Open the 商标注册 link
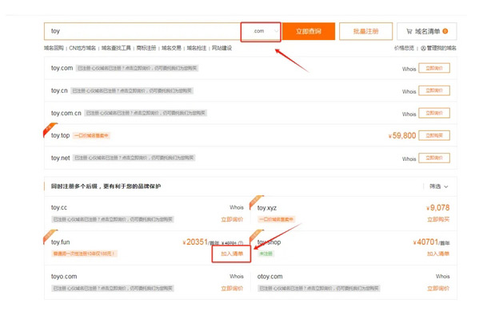Screen dimensions: 487x316 click(146, 48)
